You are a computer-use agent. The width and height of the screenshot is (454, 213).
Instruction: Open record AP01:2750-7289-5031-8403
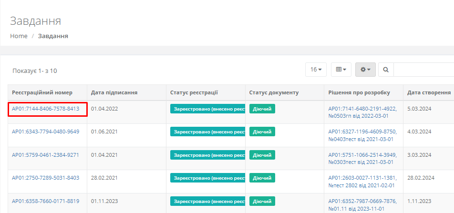[x=46, y=178]
